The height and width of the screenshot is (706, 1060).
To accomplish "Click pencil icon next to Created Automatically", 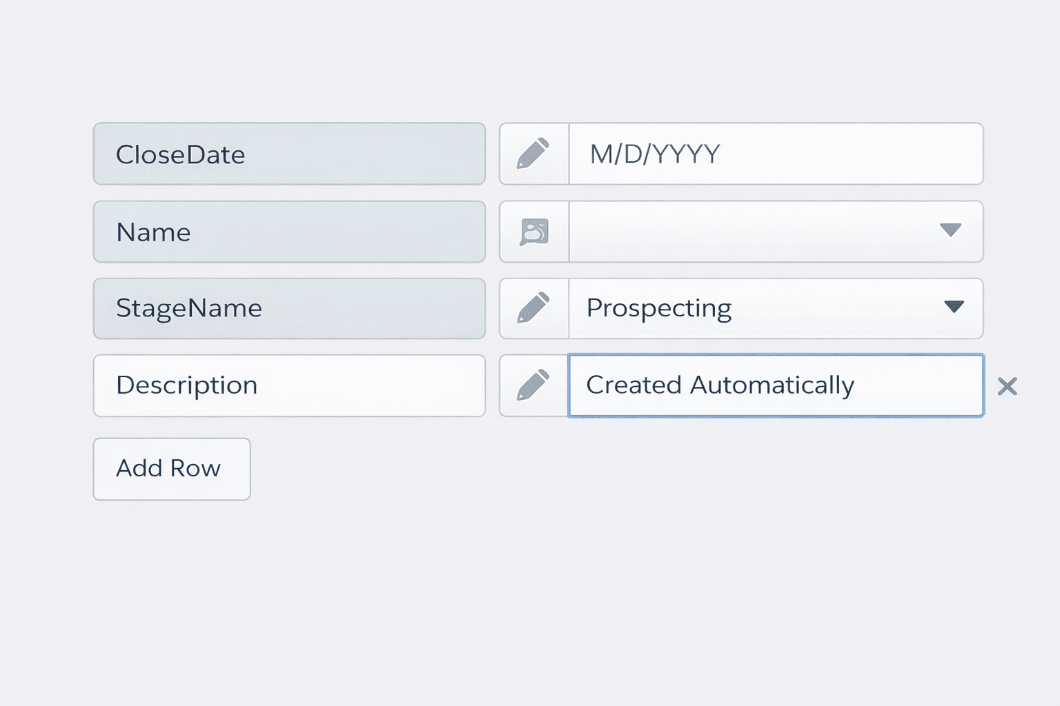I will (533, 385).
